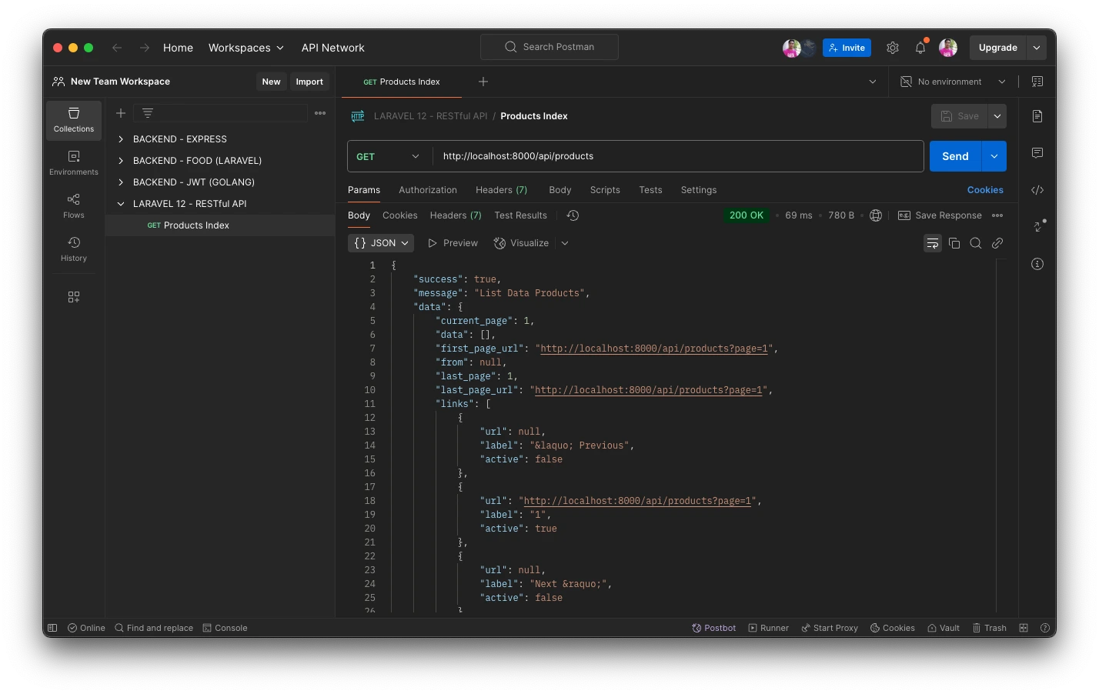1099x694 pixels.
Task: Create new collection with plus icon
Action: 121,113
